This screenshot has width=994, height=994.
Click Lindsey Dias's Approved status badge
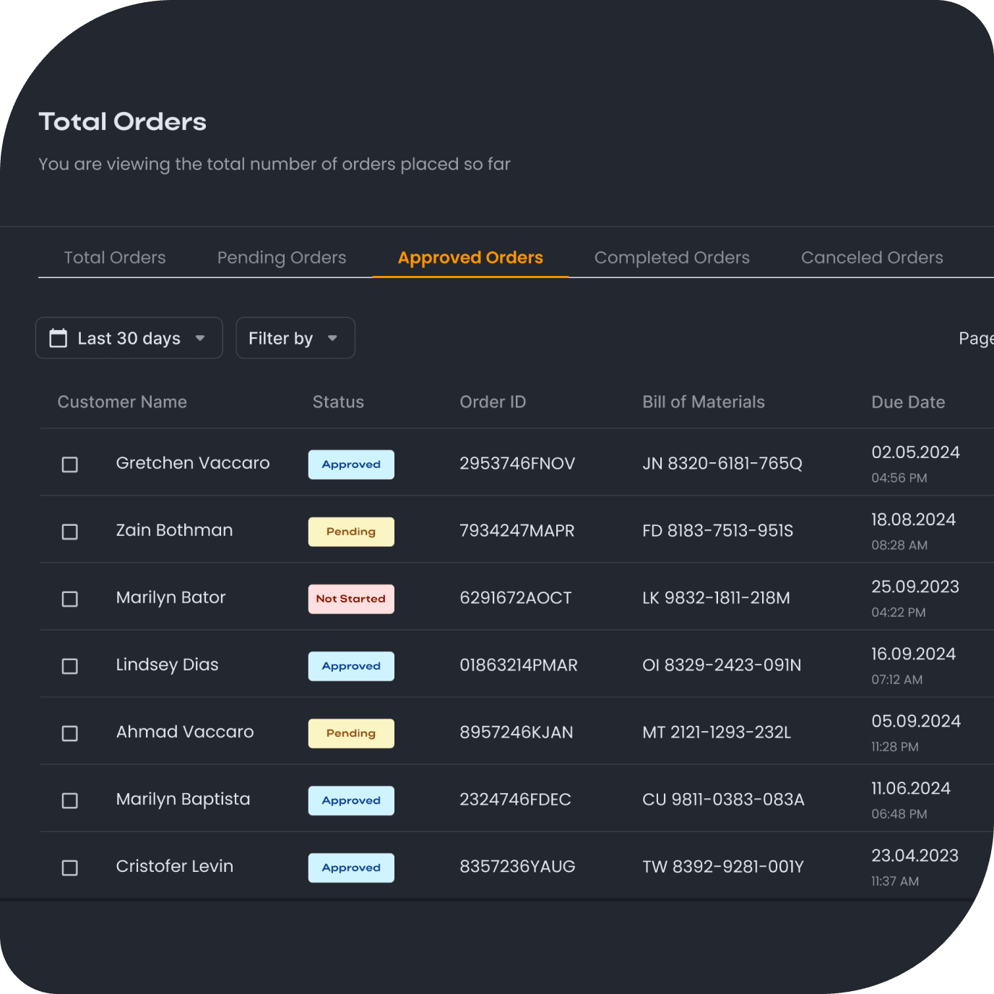coord(351,666)
